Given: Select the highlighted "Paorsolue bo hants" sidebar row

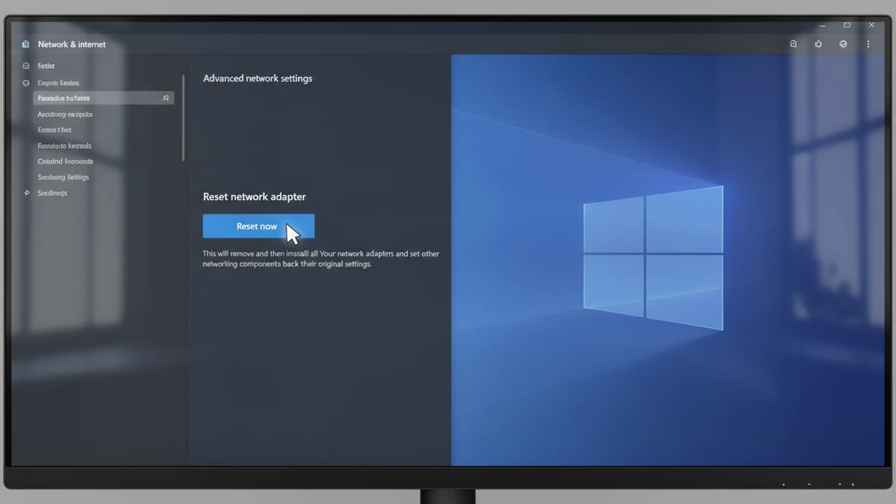Looking at the screenshot, I should point(104,98).
